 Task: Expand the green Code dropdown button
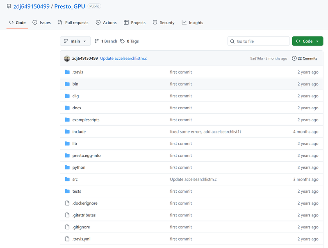coord(307,41)
